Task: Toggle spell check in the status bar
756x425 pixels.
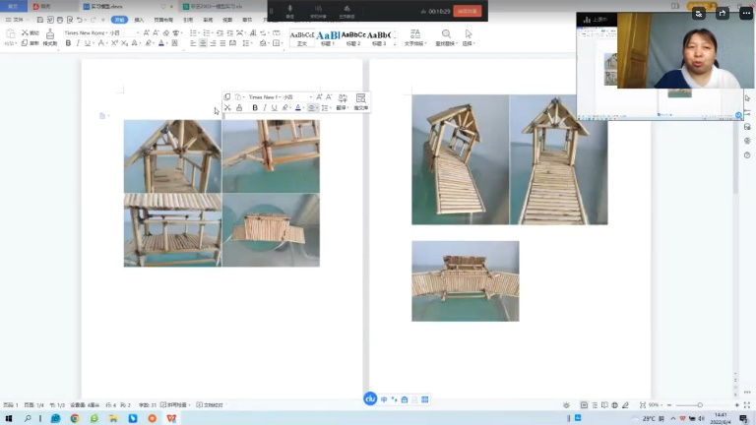Action: (210, 404)
